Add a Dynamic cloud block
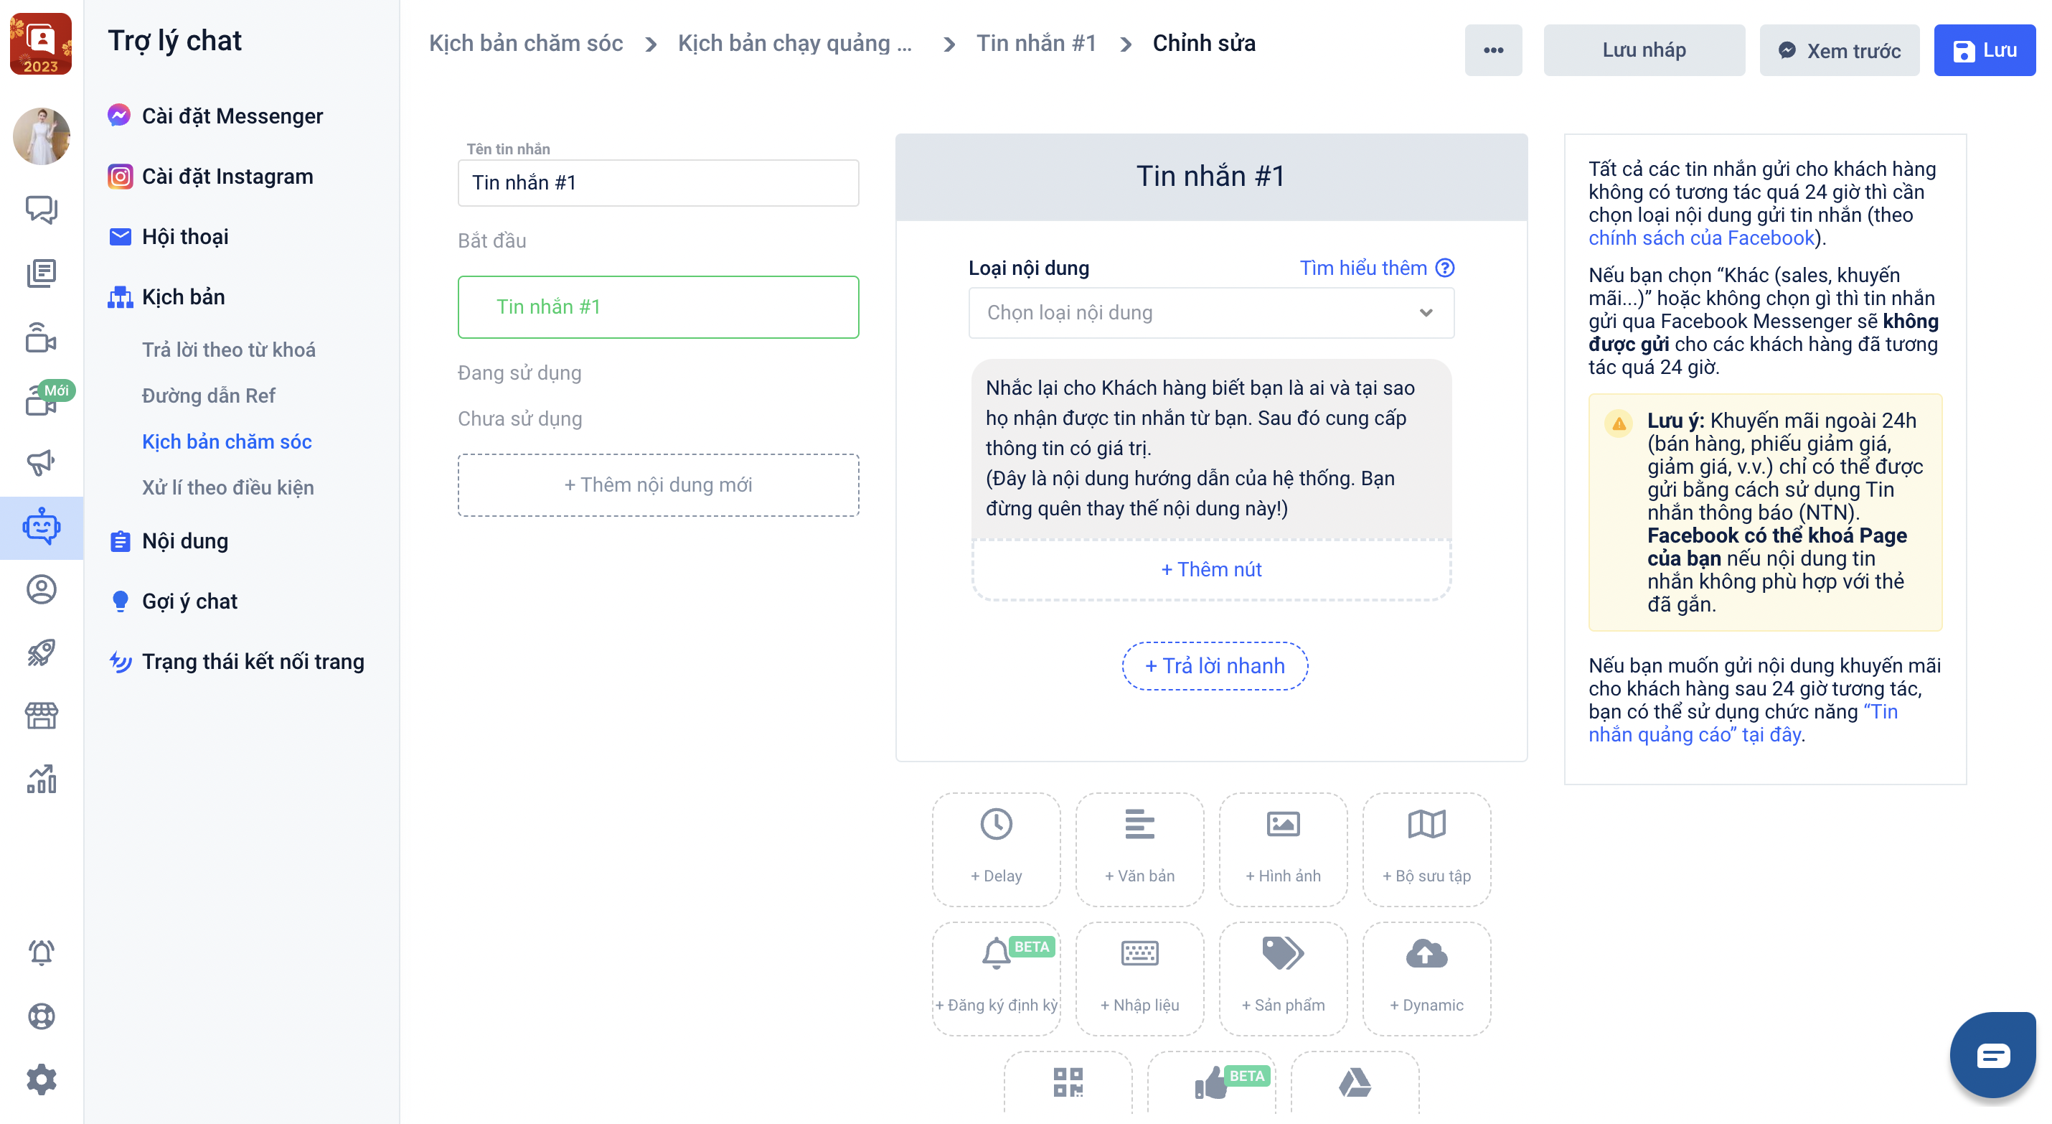The width and height of the screenshot is (2052, 1124). (x=1426, y=978)
